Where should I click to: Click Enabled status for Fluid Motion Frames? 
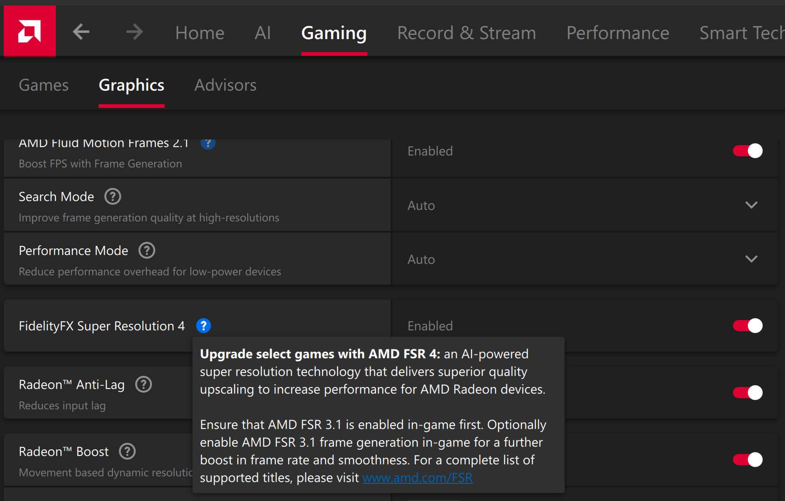(x=430, y=151)
